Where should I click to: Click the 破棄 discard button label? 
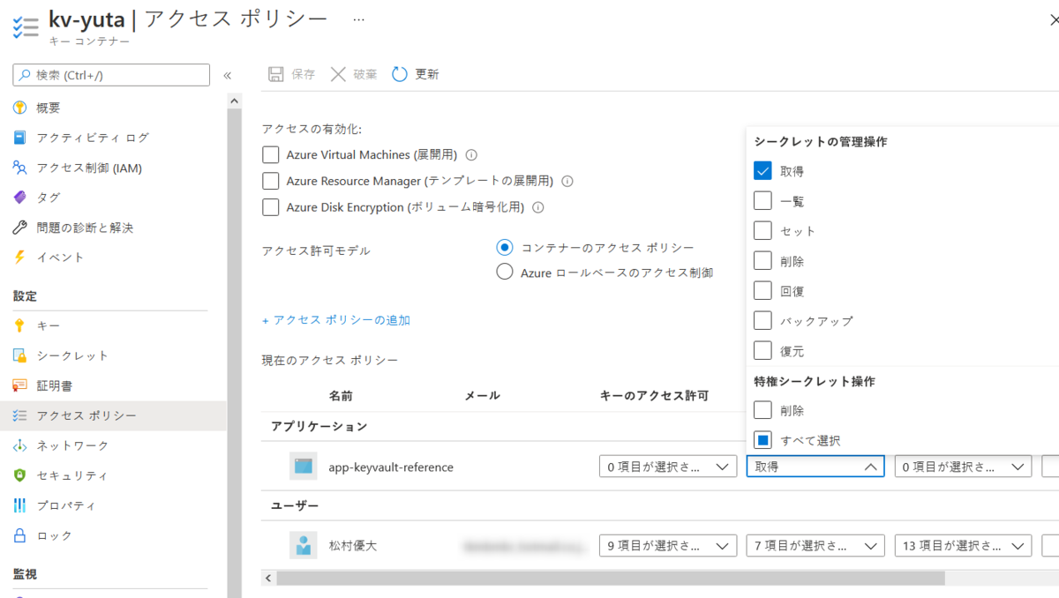[x=365, y=74]
